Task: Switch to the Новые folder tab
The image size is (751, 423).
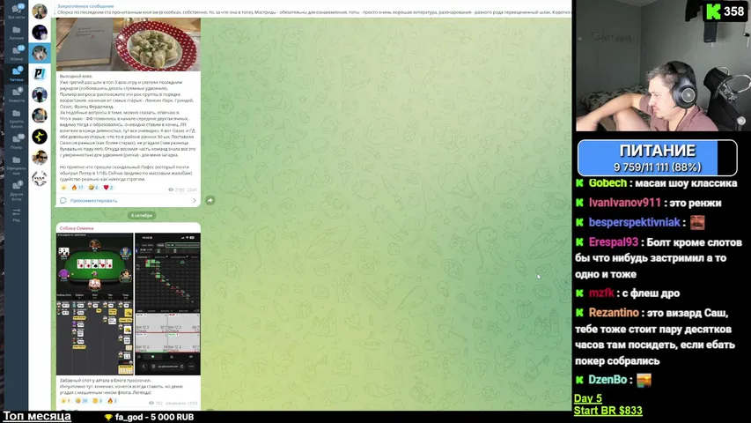Action: tap(16, 53)
